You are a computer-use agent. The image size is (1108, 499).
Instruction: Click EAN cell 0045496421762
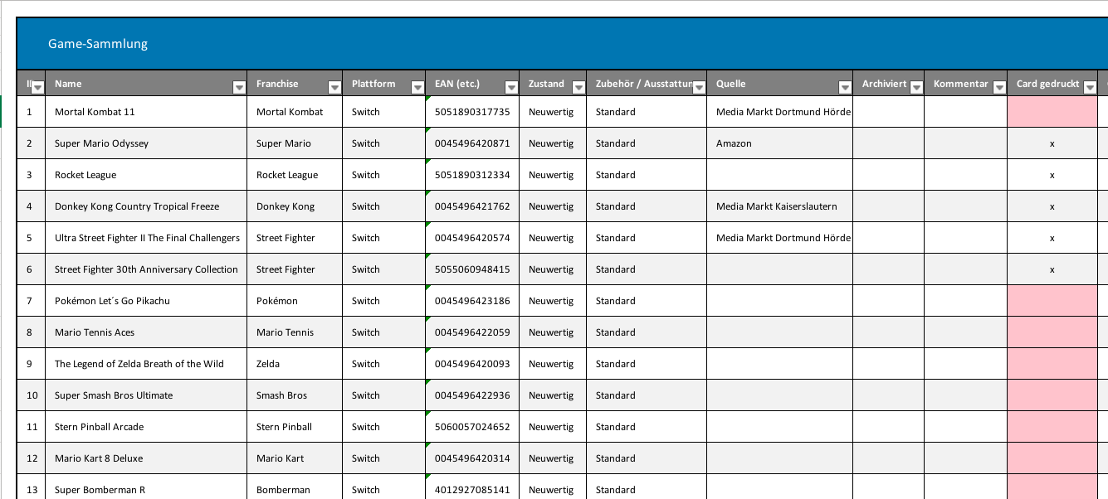click(472, 206)
